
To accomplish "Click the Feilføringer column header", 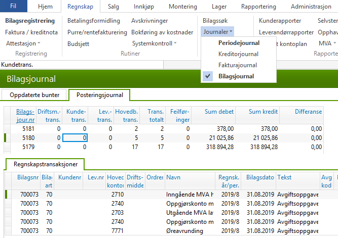I will pyautogui.click(x=178, y=115).
